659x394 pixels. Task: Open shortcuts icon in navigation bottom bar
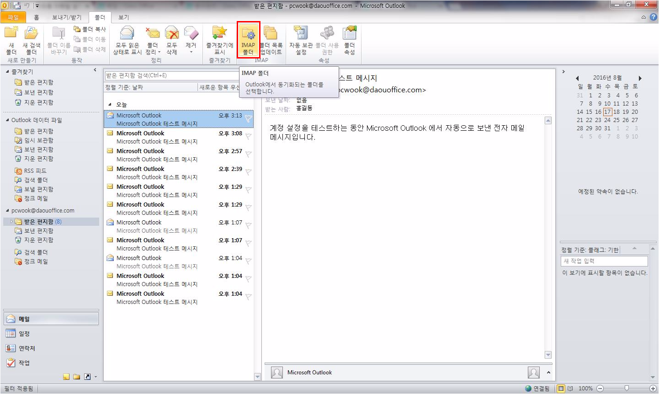pos(87,377)
